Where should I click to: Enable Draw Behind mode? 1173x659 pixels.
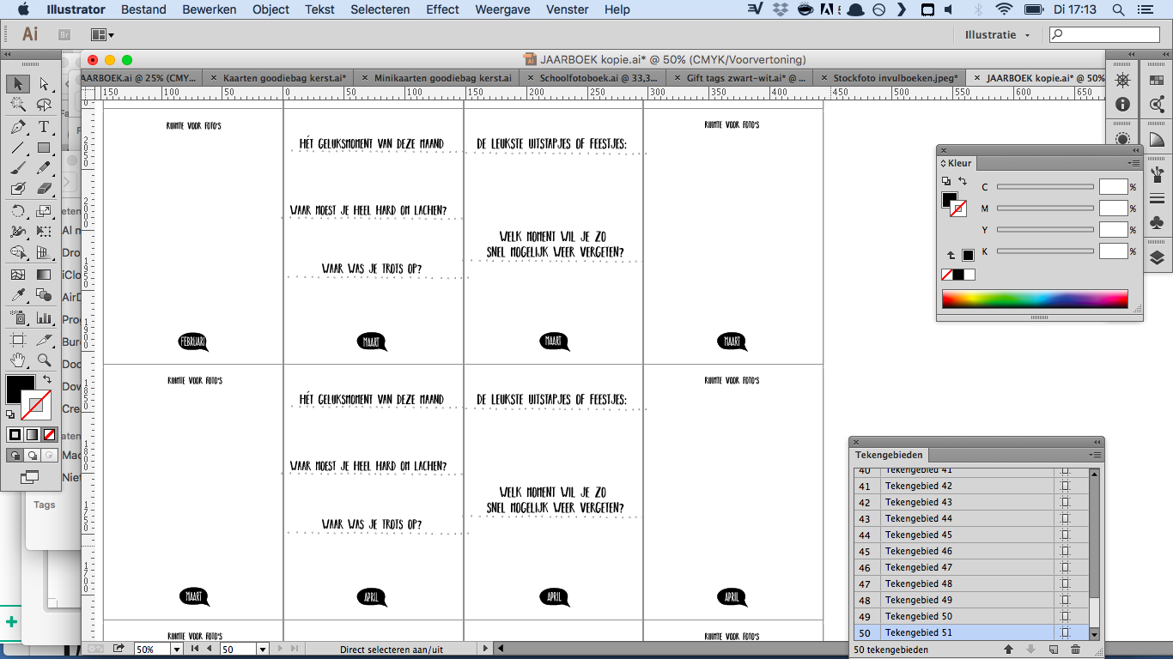pyautogui.click(x=32, y=456)
